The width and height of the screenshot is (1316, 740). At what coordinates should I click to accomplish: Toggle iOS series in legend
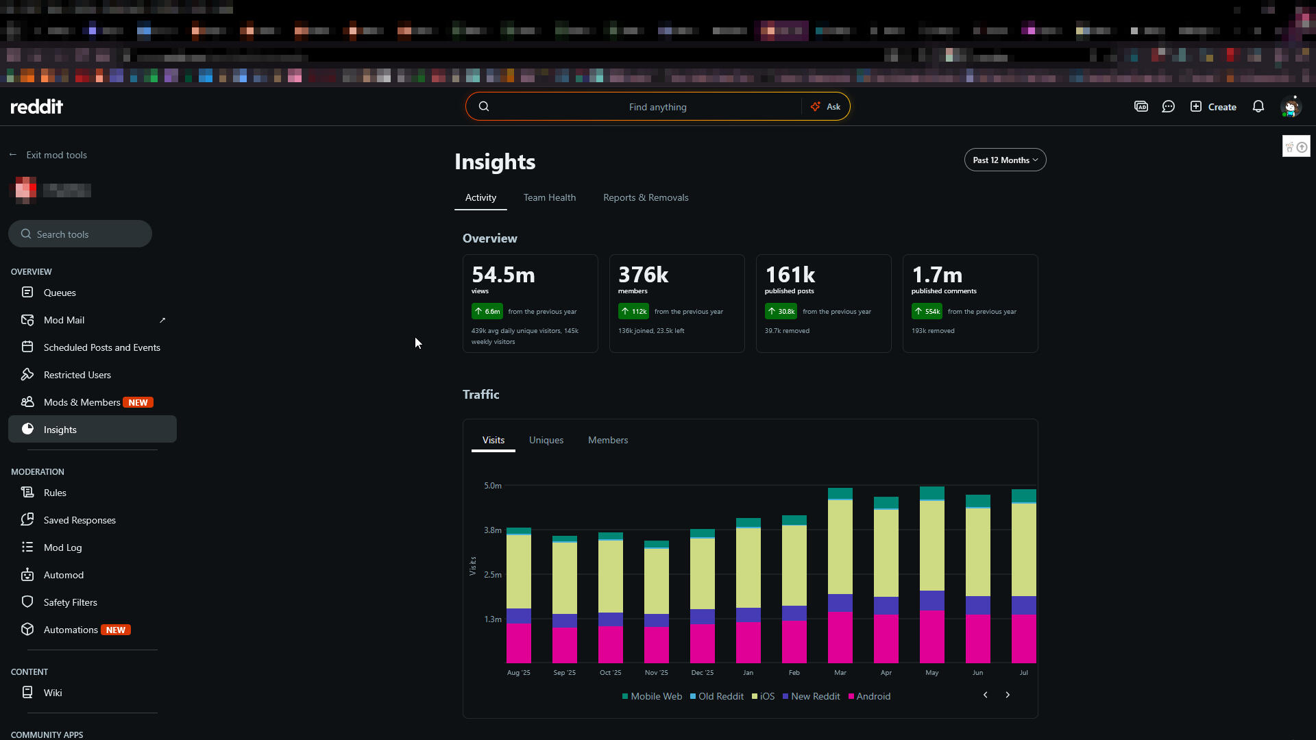[764, 696]
